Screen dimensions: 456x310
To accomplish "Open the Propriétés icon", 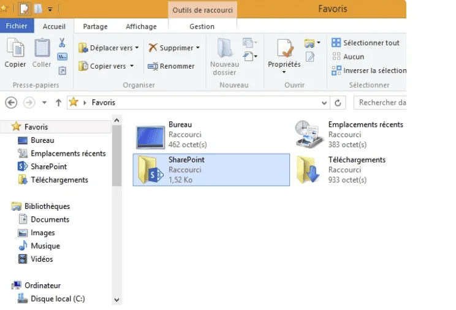I will tap(284, 48).
